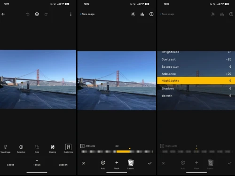Click the Highlights slider in right screen
The width and height of the screenshot is (235, 176).
click(x=196, y=152)
